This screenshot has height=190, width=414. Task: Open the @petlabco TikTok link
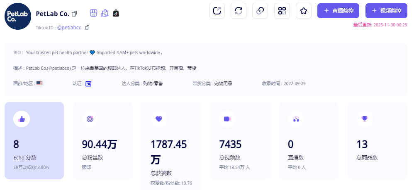point(69,28)
